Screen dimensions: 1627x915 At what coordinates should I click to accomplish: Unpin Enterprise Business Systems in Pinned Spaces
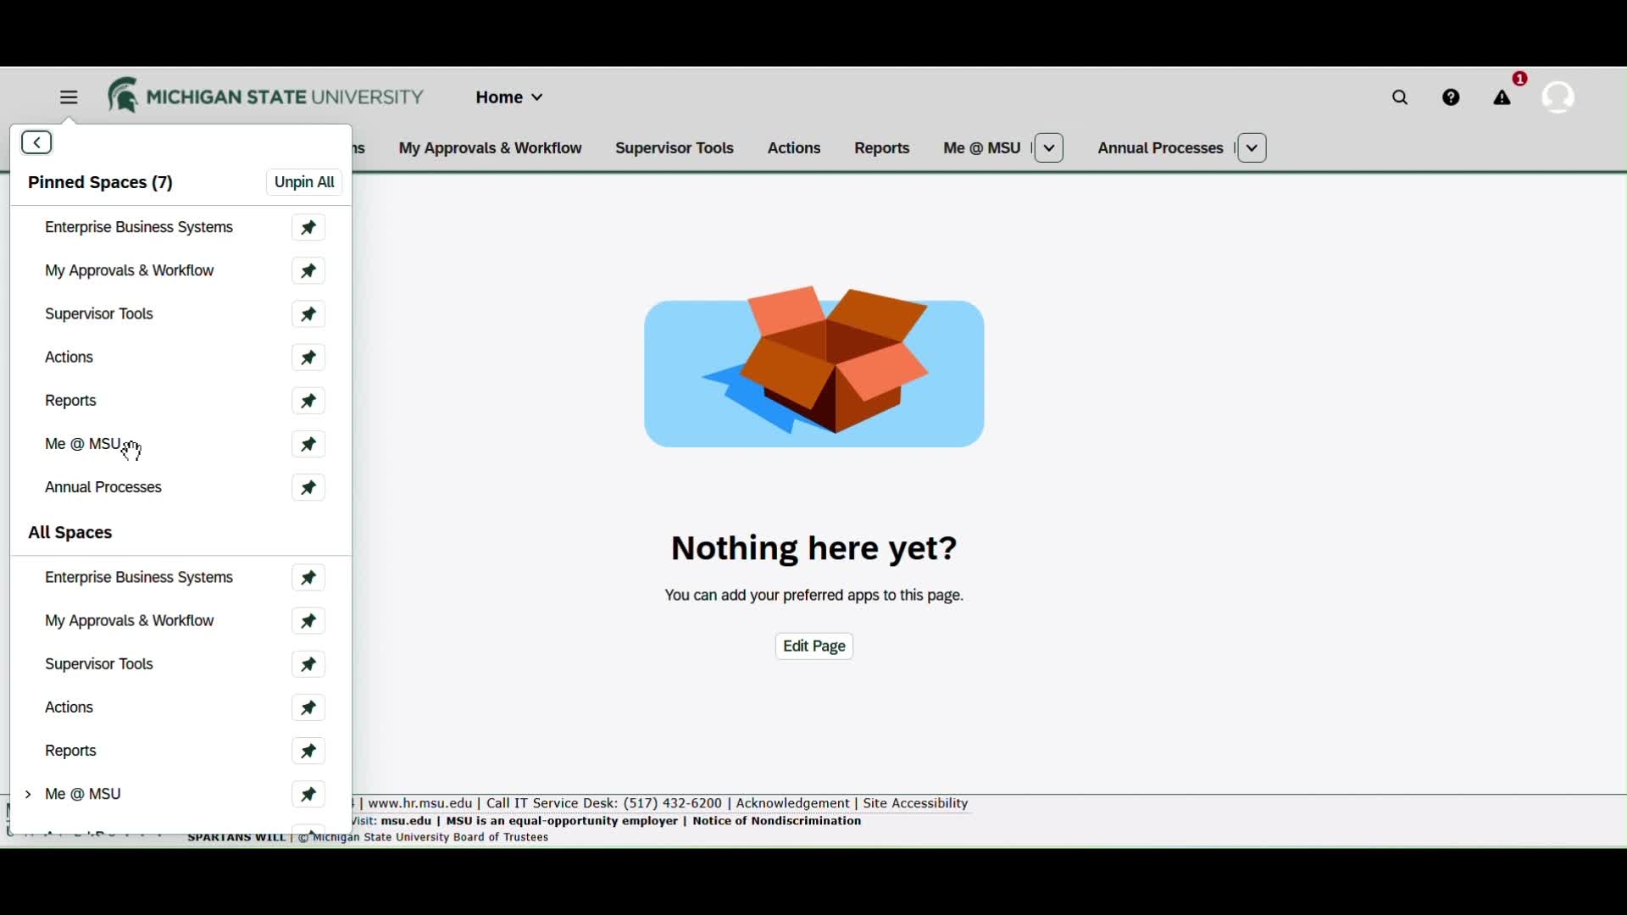click(309, 229)
